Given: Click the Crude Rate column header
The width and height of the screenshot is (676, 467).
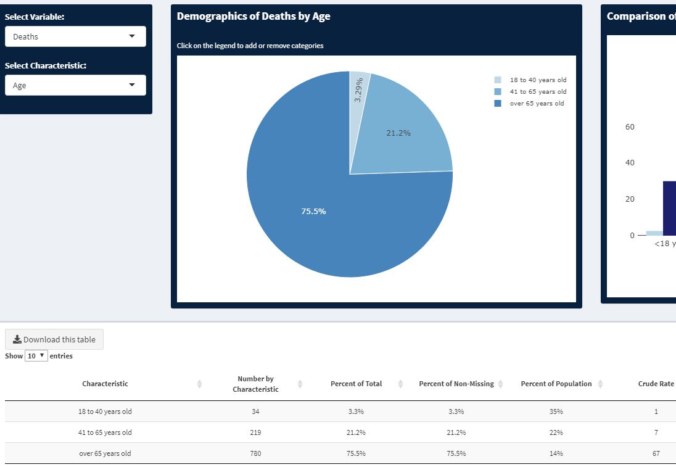Looking at the screenshot, I should (x=656, y=384).
